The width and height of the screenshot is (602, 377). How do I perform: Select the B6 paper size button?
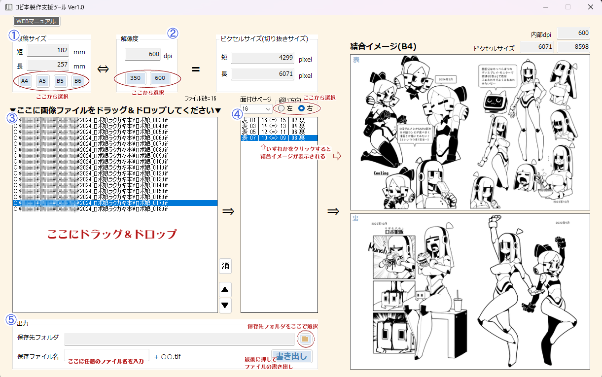[77, 81]
